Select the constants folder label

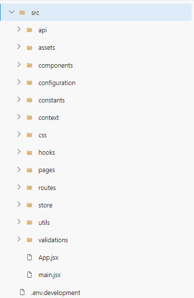[52, 100]
